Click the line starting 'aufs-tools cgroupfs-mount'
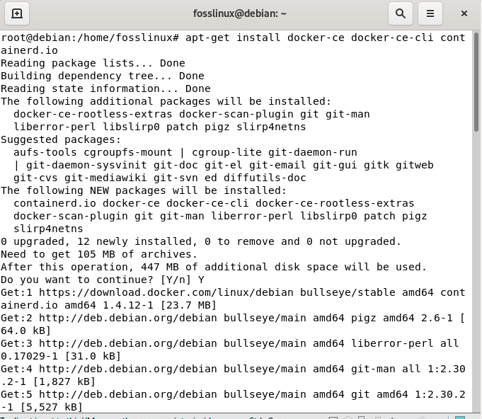This screenshot has height=419, width=482. (185, 152)
